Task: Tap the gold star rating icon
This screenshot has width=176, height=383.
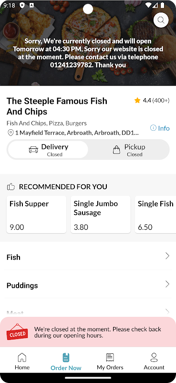Action: point(137,101)
